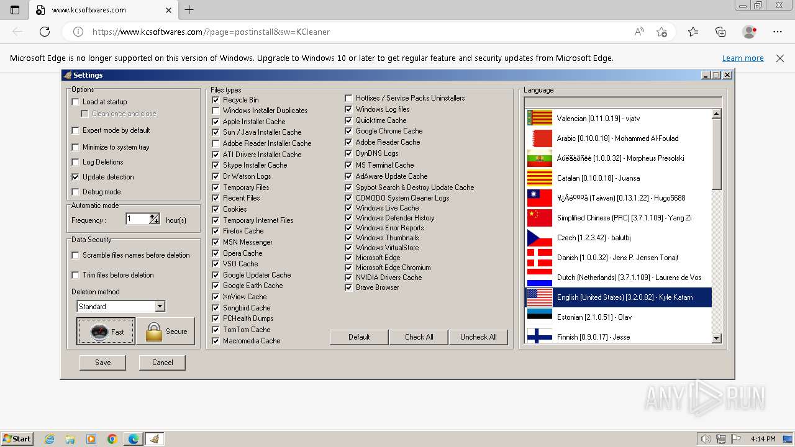Viewport: 795px width, 447px height.
Task: Open a new Edge tab
Action: coord(189,10)
